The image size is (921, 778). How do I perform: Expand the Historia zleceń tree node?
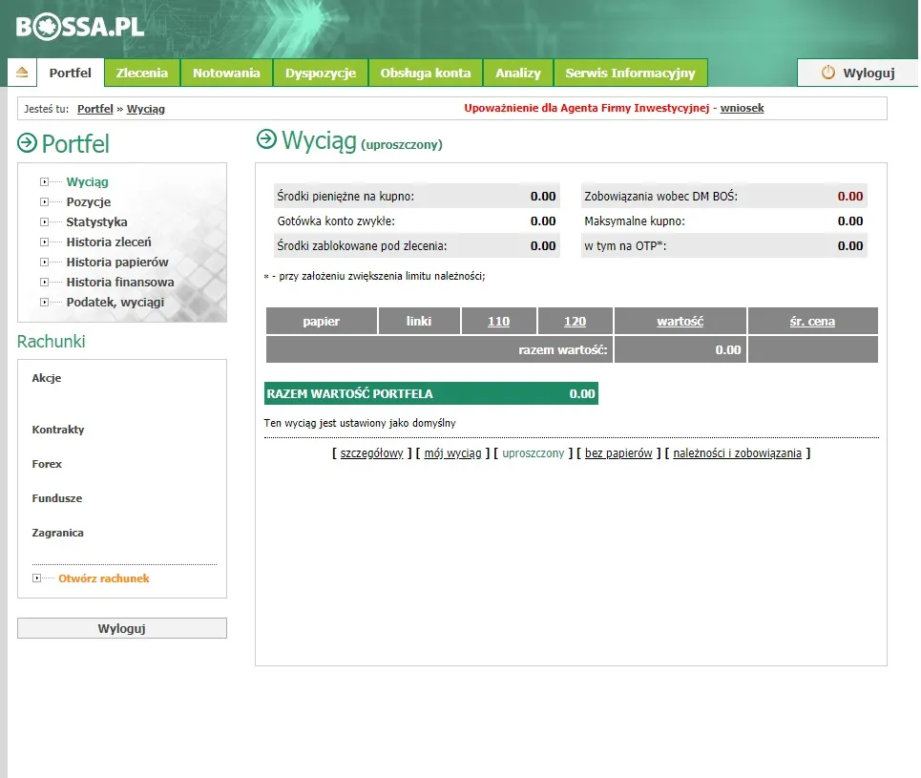[44, 242]
